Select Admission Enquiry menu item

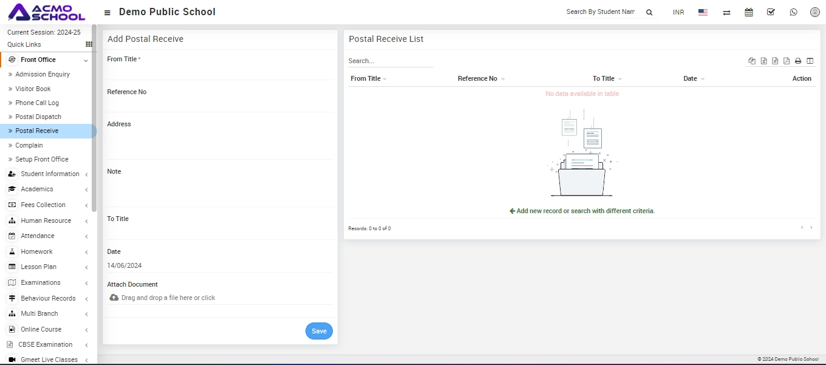43,74
